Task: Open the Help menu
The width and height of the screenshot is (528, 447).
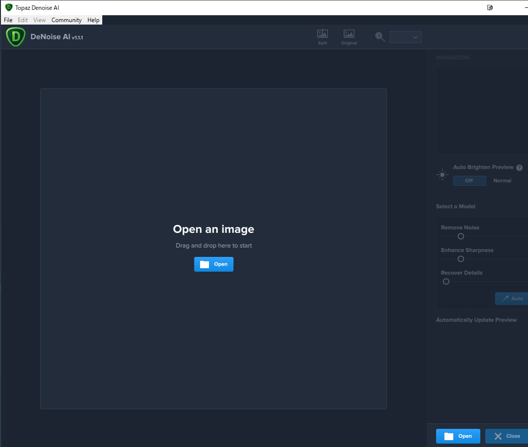Action: 93,20
